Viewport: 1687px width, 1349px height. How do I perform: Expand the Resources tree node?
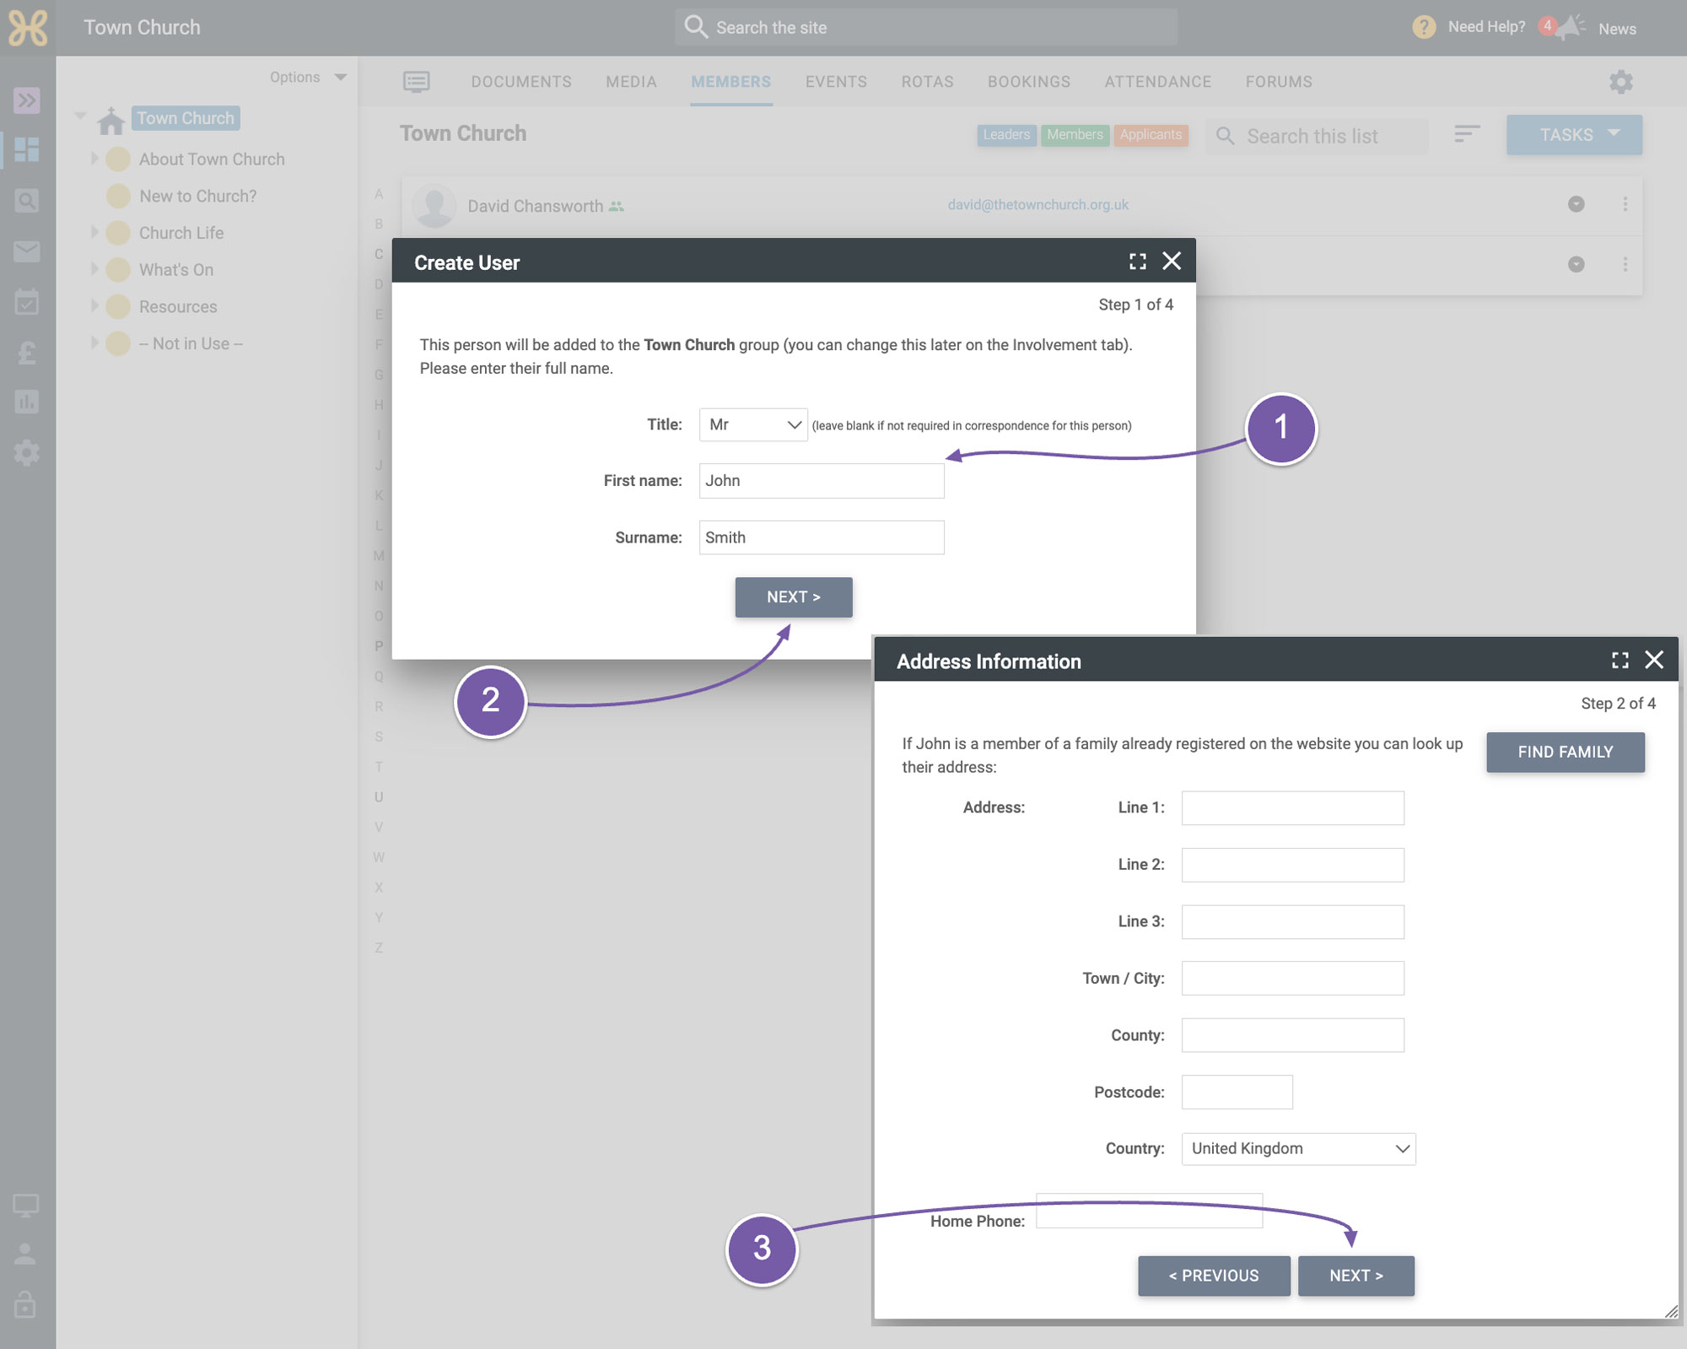94,306
